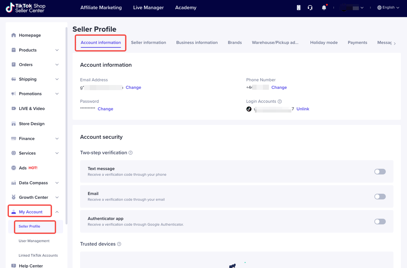The image size is (407, 268).
Task: Collapse the My Account section
Action: point(57,212)
